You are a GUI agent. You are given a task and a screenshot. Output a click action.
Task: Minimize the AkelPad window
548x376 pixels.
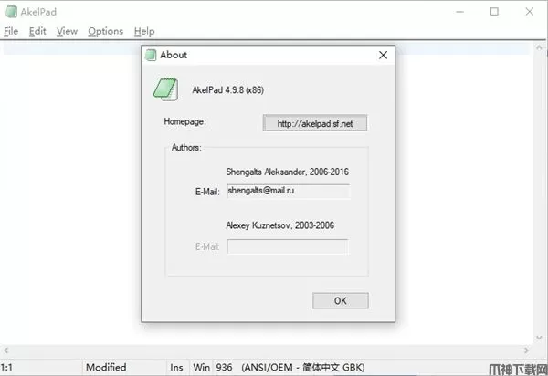460,12
